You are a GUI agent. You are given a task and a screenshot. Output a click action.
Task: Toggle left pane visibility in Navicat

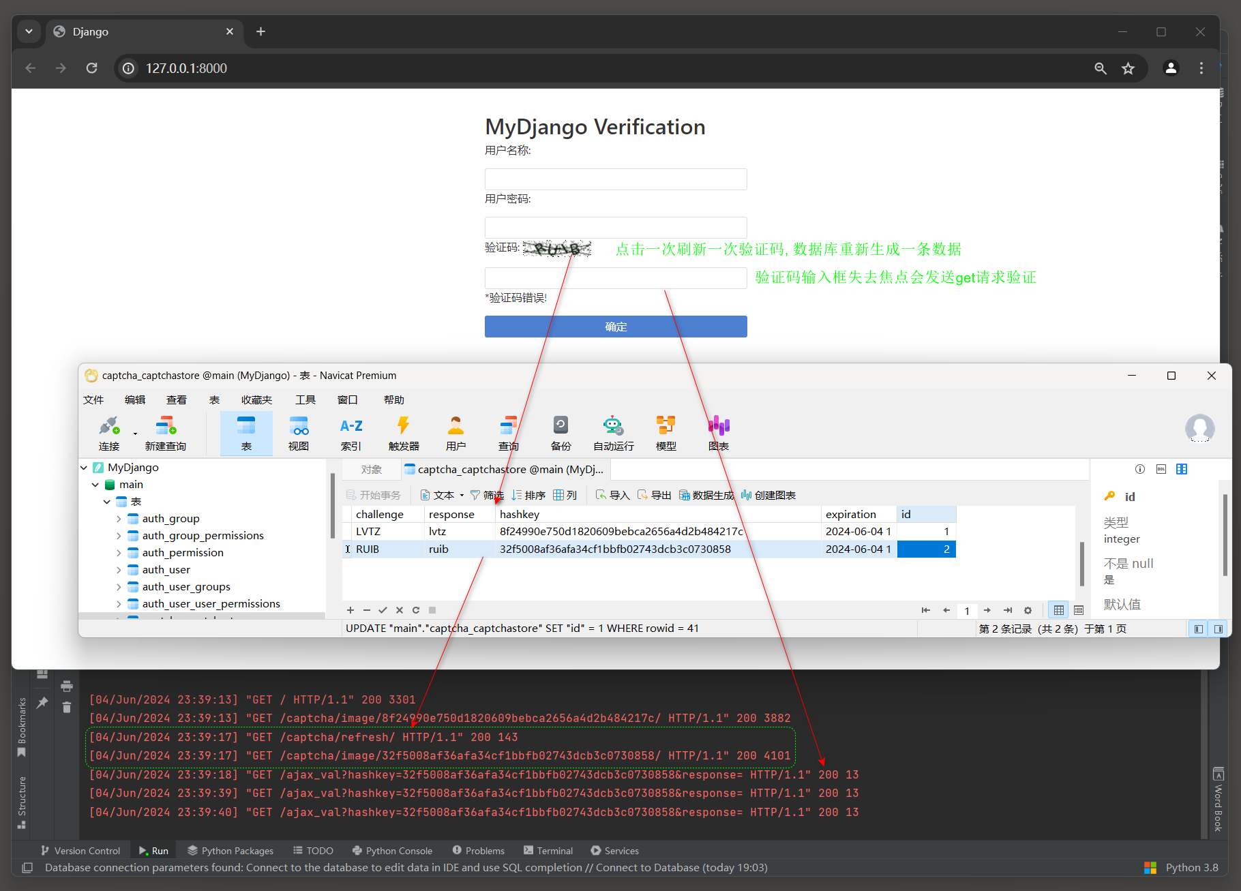click(x=1198, y=629)
